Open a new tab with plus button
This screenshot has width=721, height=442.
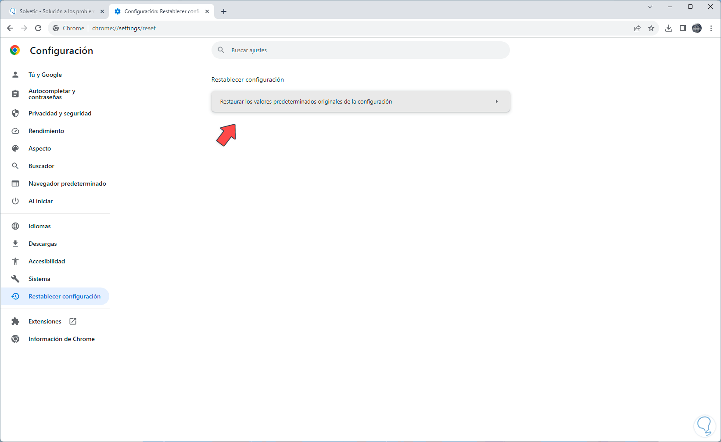click(224, 11)
